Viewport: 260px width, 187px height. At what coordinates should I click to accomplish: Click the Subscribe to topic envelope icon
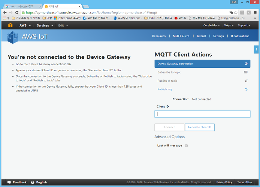point(246,72)
